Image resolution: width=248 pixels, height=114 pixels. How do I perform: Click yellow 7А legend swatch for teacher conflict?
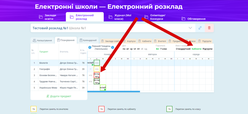click(x=34, y=109)
